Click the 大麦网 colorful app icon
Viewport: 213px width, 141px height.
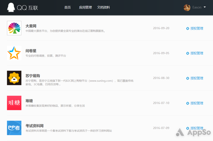tap(14, 28)
